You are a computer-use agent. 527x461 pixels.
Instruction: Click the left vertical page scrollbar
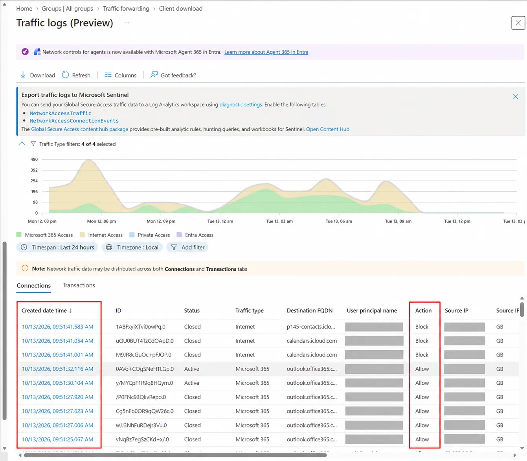coord(4,331)
